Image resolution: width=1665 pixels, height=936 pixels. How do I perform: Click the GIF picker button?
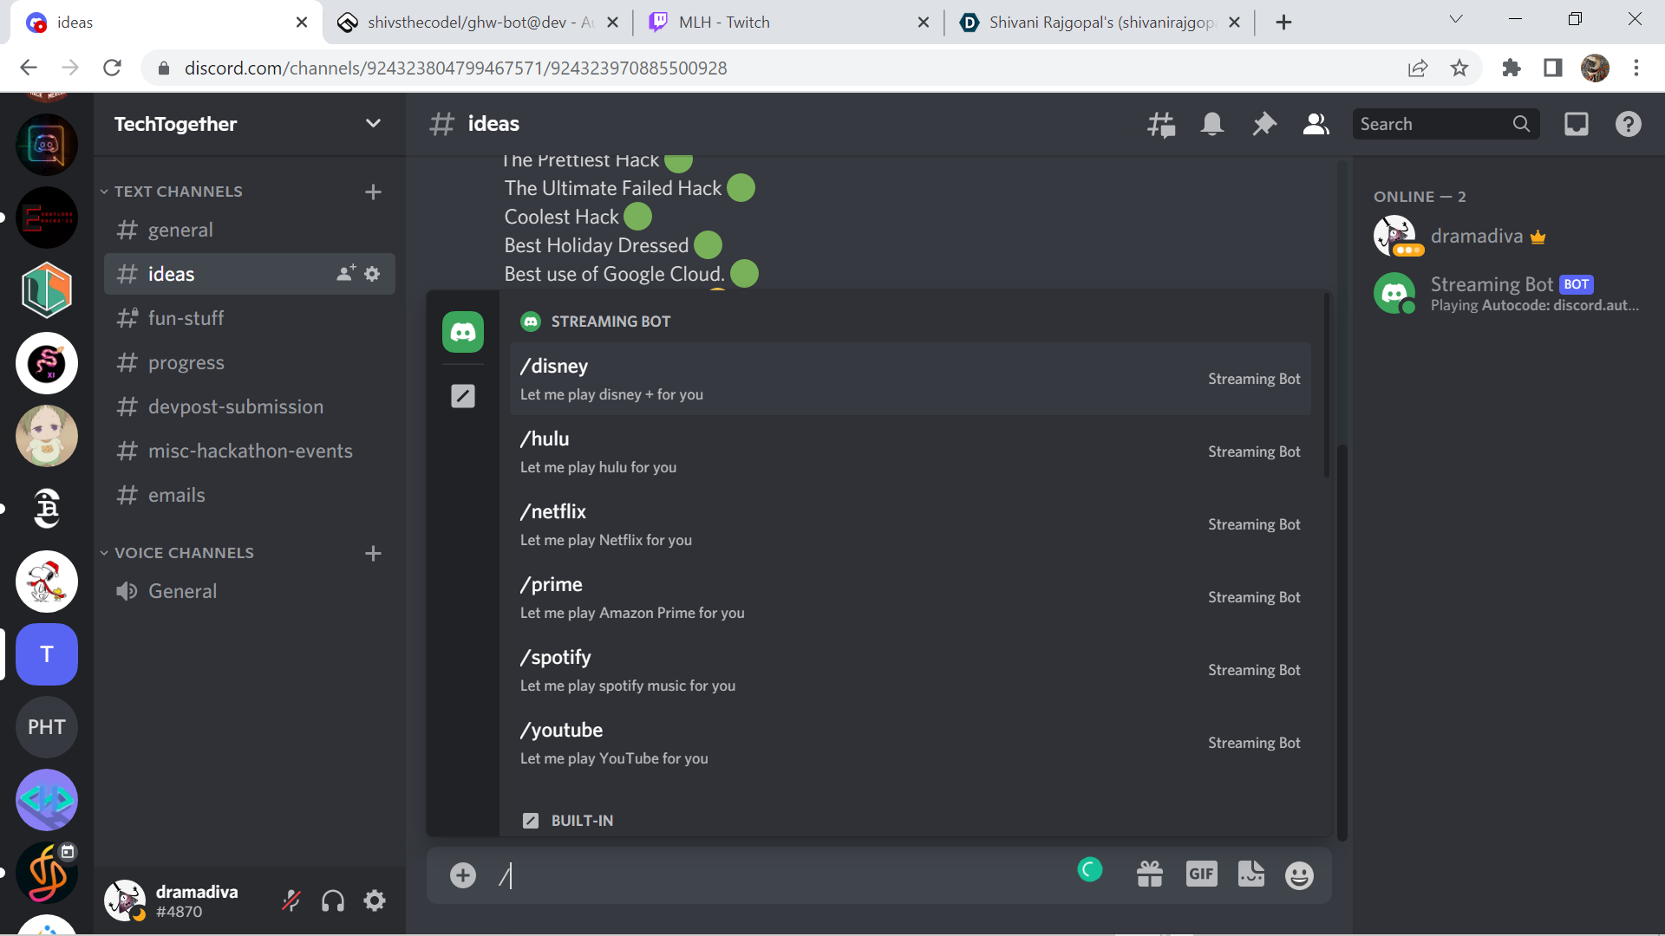point(1201,874)
